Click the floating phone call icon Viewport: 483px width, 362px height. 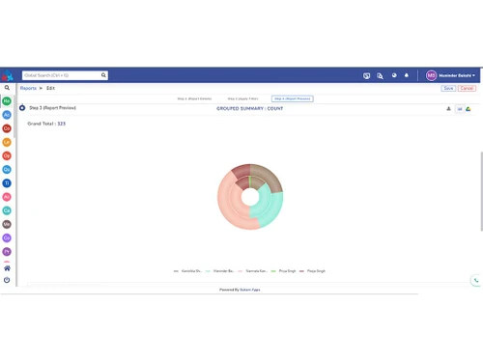click(476, 280)
